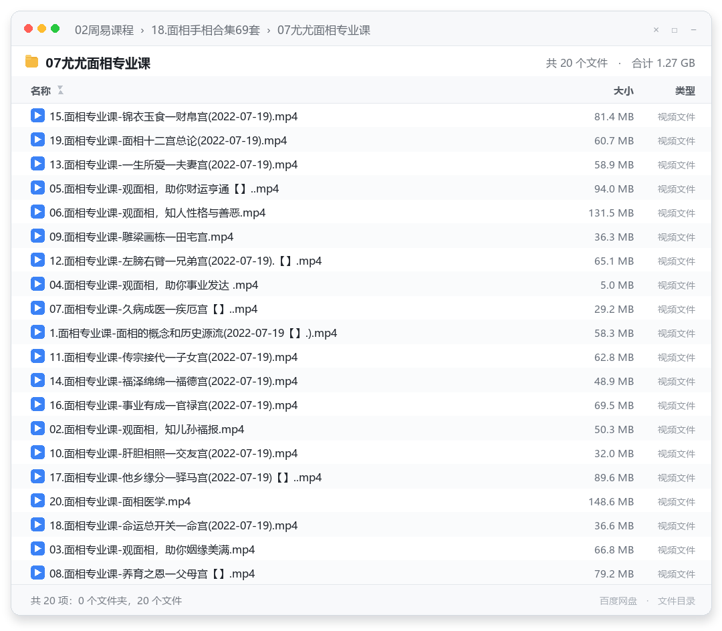
Task: Click the size value 148.6 MB
Action: [611, 502]
